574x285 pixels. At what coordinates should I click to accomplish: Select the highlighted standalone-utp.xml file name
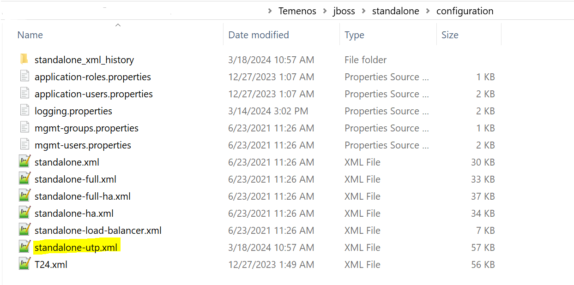point(76,247)
